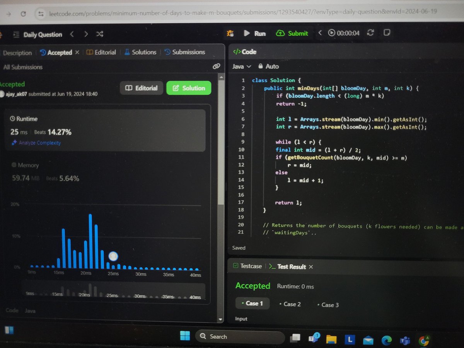Click the runtime range mini chart
464x348 pixels.
[114, 292]
